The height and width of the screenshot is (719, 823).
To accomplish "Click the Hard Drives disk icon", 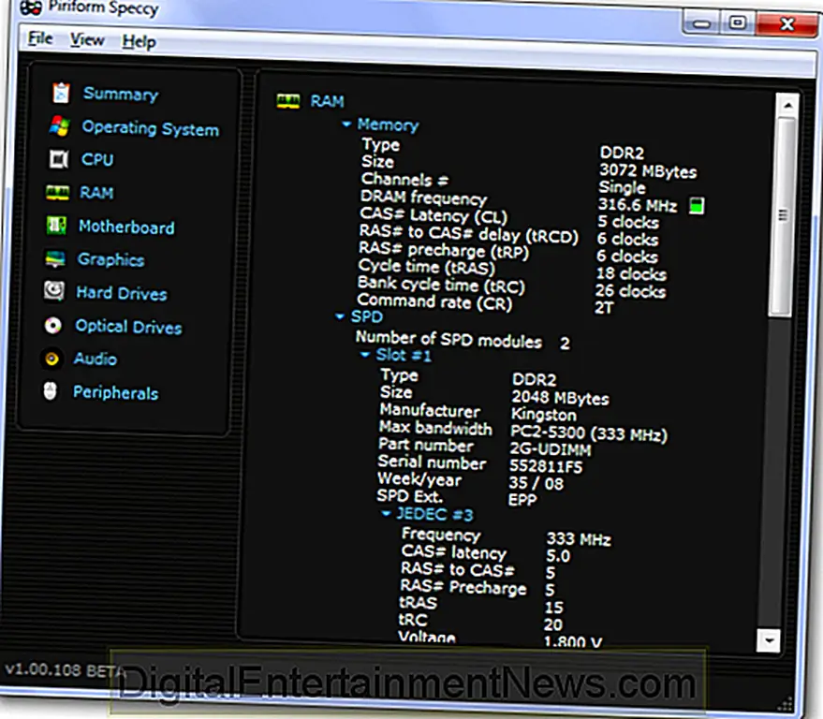I will (54, 291).
